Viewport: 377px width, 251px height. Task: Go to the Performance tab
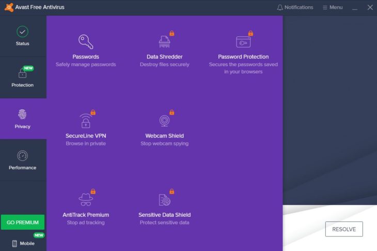tap(22, 160)
